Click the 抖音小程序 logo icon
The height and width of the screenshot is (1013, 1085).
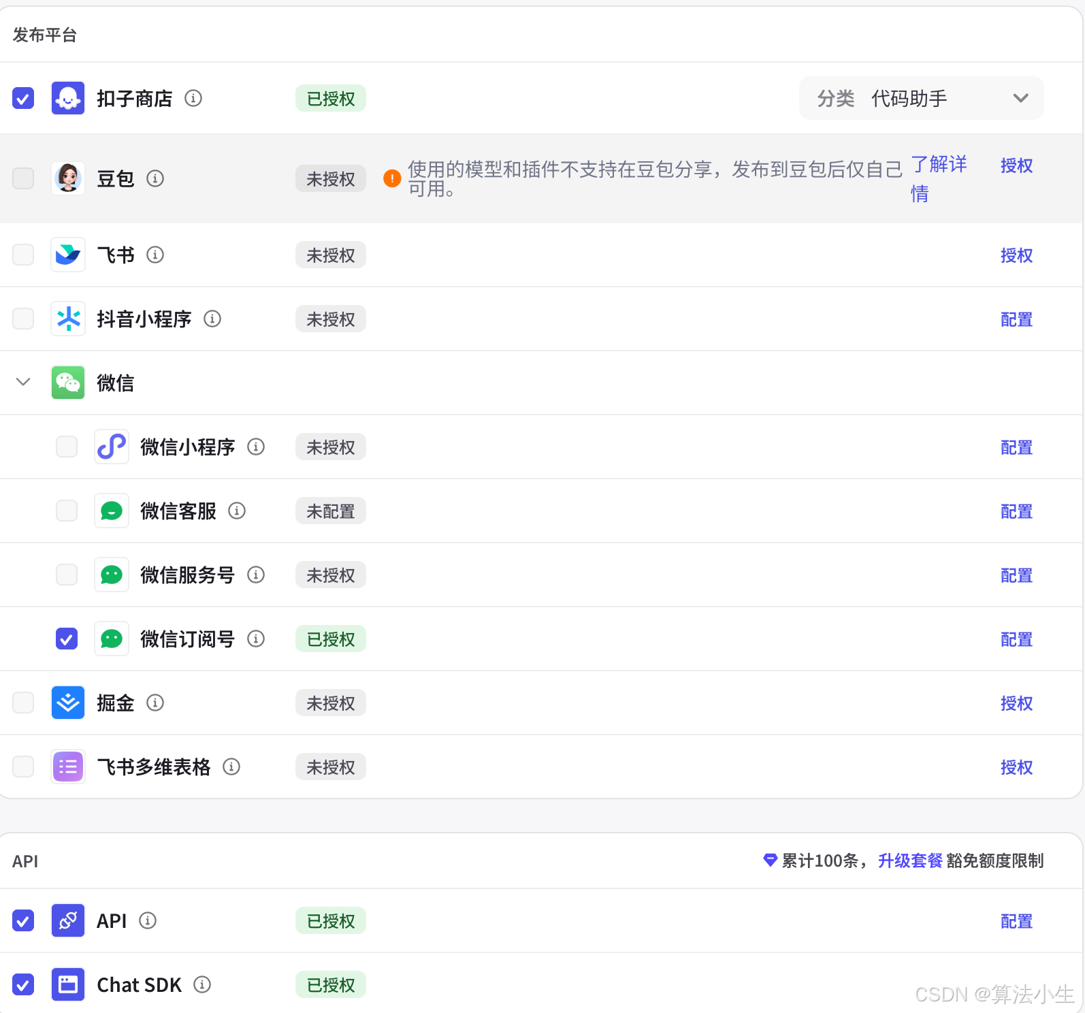coord(68,319)
